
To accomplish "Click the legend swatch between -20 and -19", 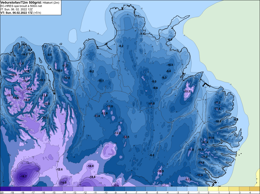I will pyautogui.click(x=5, y=189).
